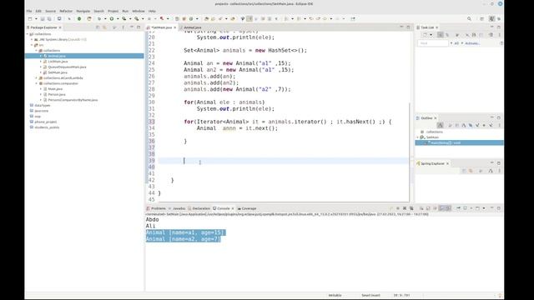Open the File menu
The image size is (534, 300).
(29, 11)
